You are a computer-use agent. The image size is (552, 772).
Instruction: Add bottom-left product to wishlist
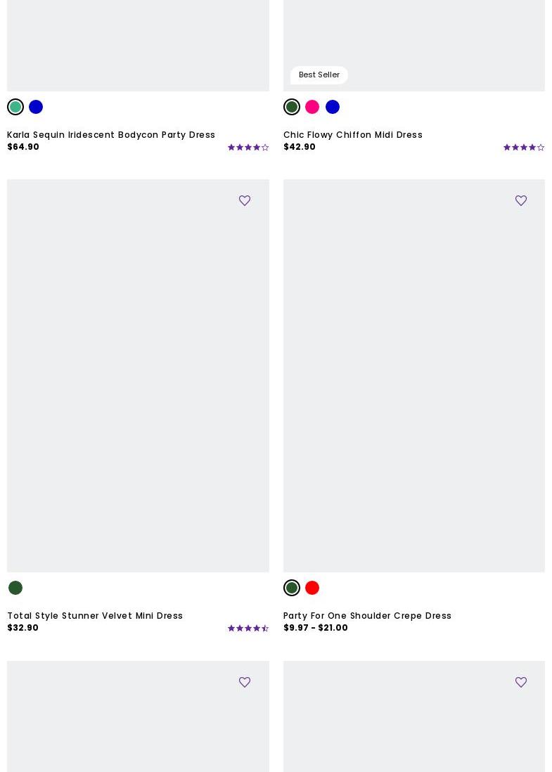point(245,683)
